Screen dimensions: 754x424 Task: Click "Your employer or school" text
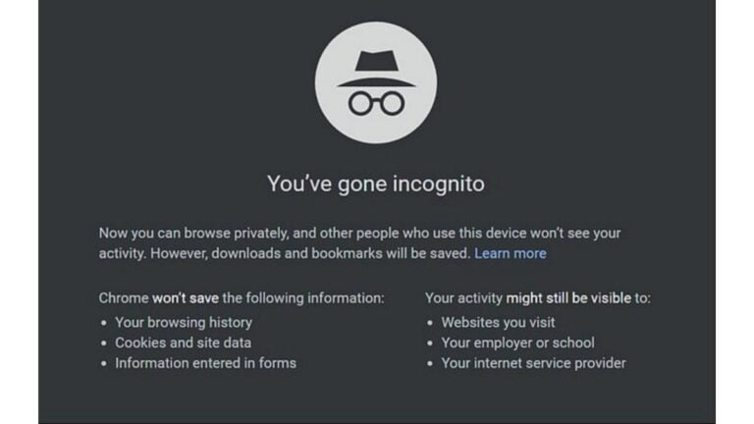pos(517,343)
